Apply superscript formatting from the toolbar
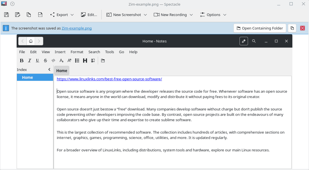The image size is (309, 170). pos(69,60)
